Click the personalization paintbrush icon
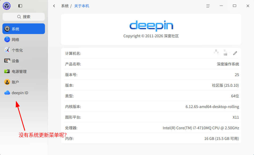The height and width of the screenshot is (155, 254). click(x=7, y=50)
